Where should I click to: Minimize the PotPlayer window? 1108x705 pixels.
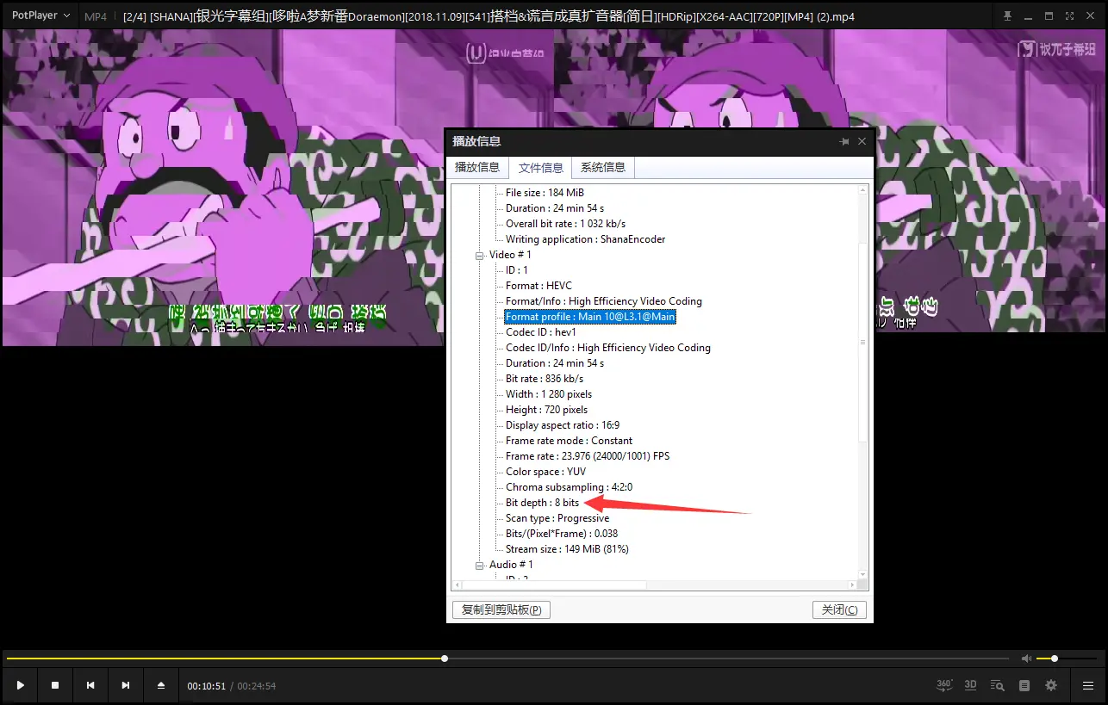[x=1029, y=15]
